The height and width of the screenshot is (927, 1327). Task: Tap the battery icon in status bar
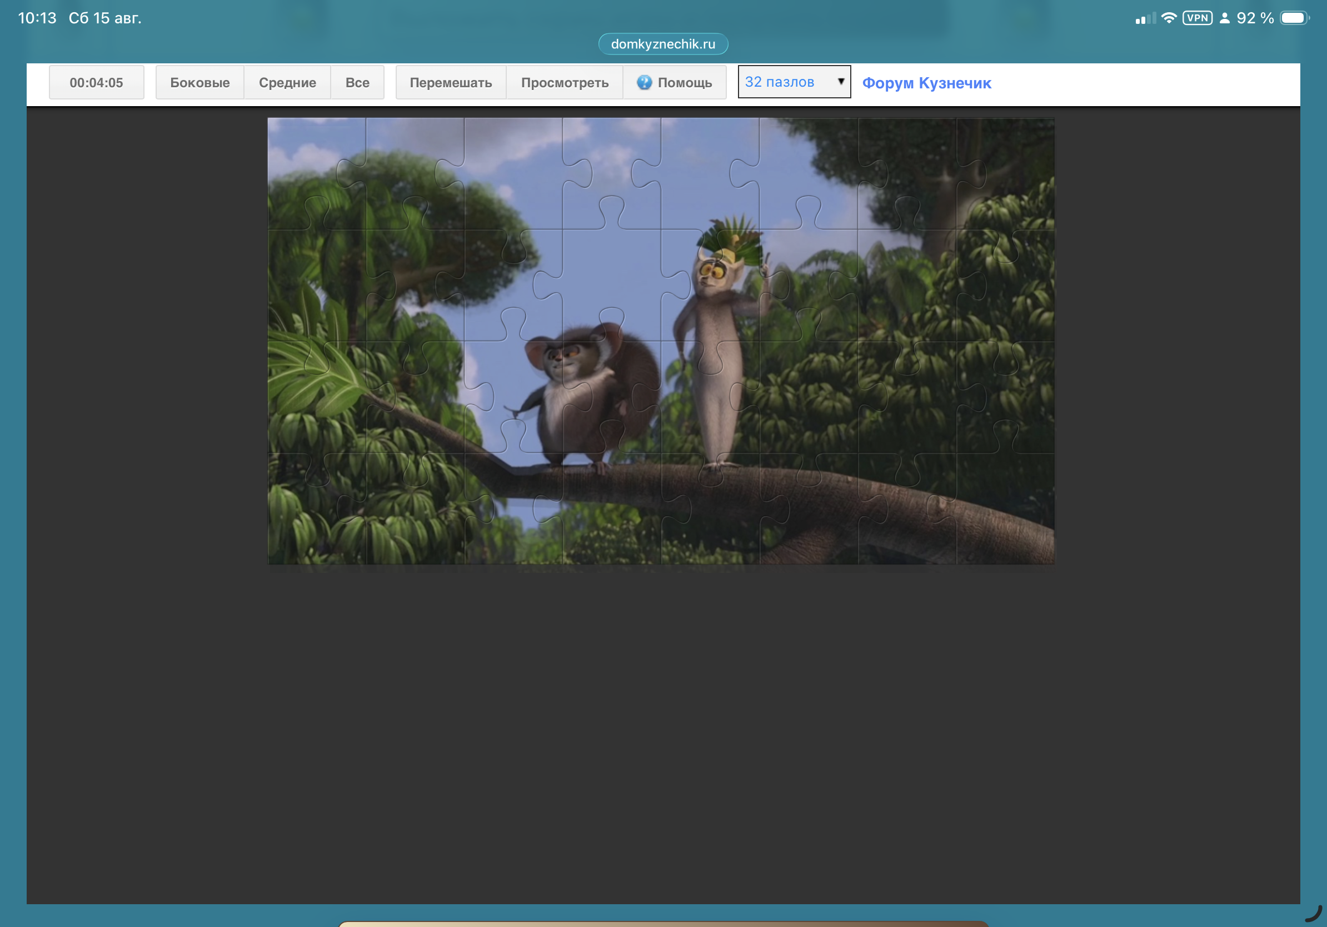tap(1294, 18)
